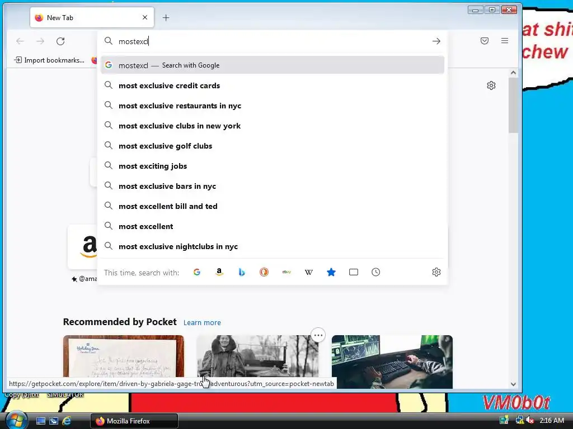Viewport: 573px width, 429px height.
Task: Search this time with eBay icon
Action: [x=286, y=272]
